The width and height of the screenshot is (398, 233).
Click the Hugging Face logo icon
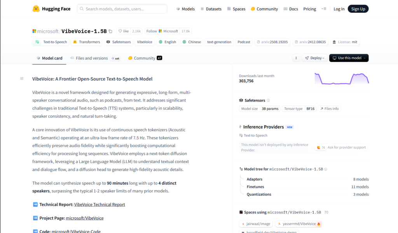[x=36, y=9]
